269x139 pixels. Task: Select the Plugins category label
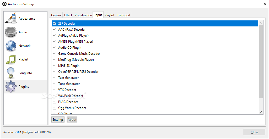24,87
